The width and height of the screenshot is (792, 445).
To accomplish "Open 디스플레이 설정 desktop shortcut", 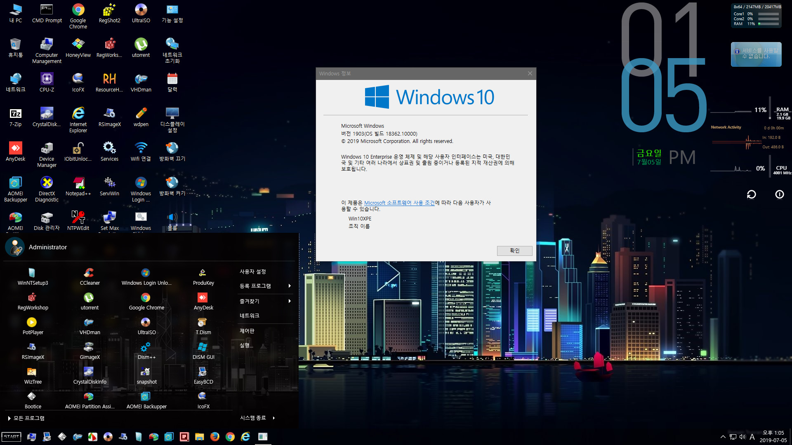I will (172, 120).
